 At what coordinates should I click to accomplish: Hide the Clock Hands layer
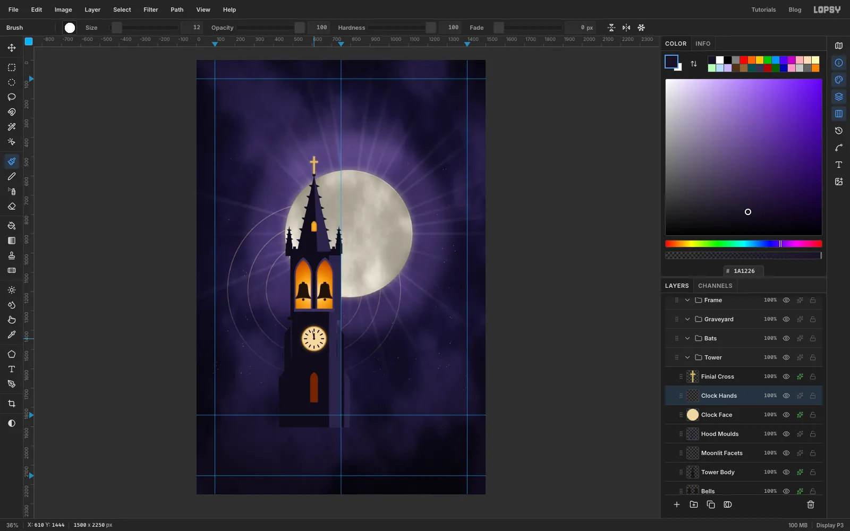[786, 396]
